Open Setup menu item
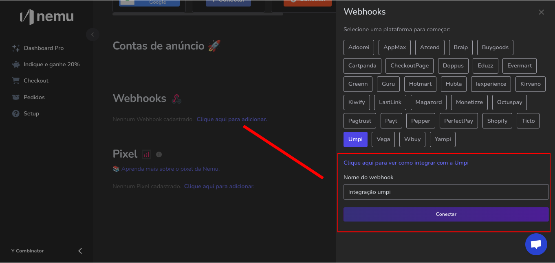Screen dimensions: 555x263 click(31, 113)
